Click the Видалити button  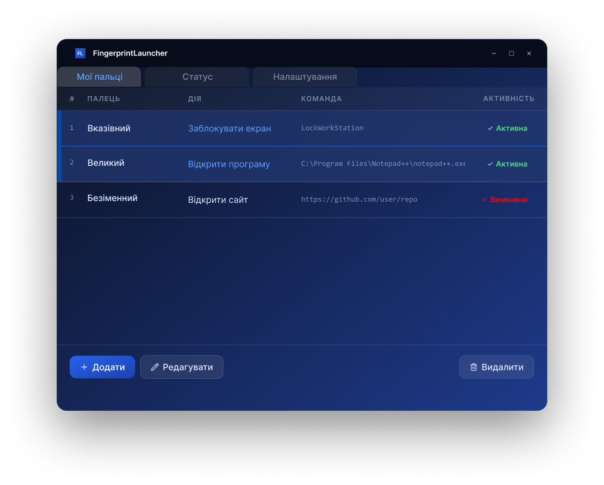496,367
